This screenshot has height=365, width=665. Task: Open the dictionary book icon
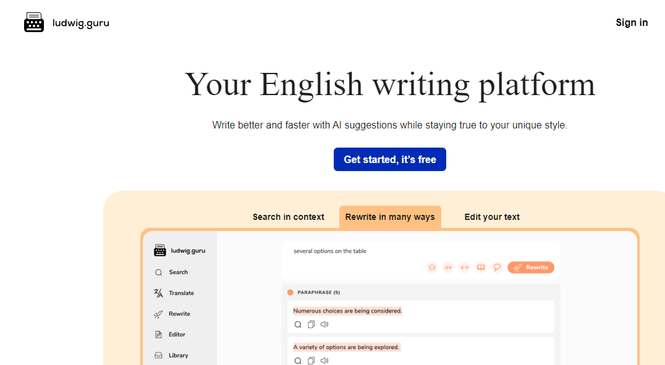[480, 267]
